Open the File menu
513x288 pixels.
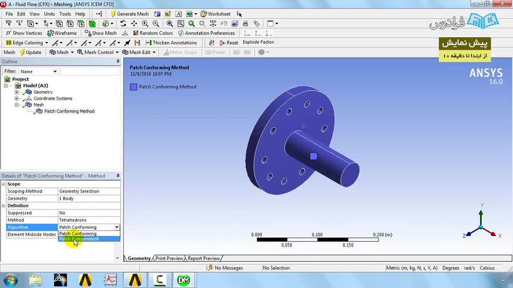pos(9,14)
